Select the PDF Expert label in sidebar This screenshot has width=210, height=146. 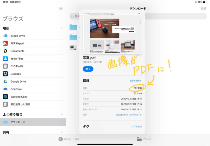[x=17, y=43]
